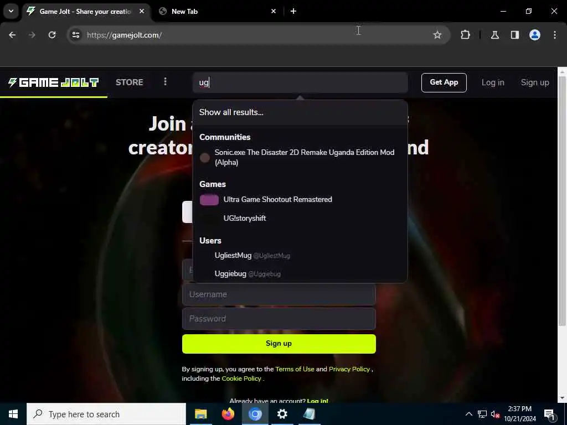Click the "Log in!" link at the bottom
This screenshot has width=567, height=425.
[x=317, y=401]
